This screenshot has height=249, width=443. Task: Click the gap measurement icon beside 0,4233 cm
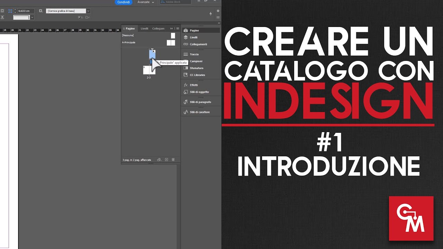[x=10, y=11]
